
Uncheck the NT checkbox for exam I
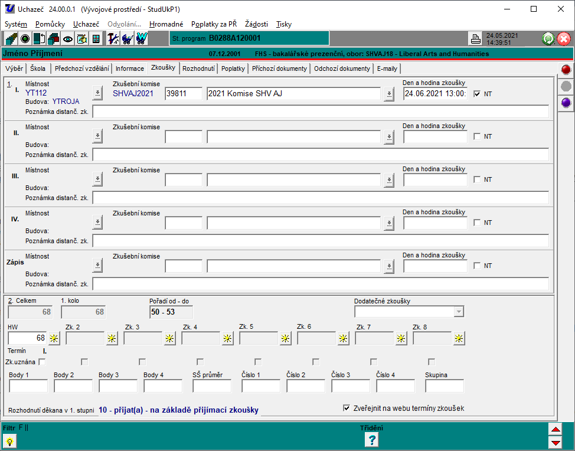(477, 93)
